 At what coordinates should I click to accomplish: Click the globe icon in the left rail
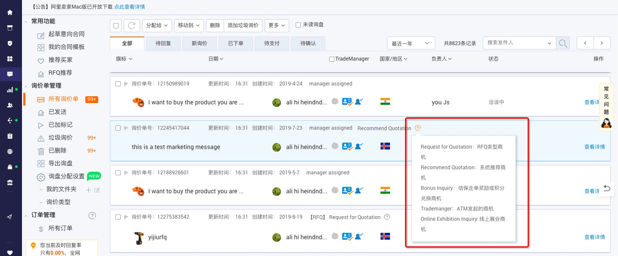[x=10, y=152]
